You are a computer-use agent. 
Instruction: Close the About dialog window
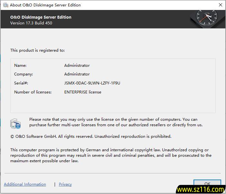tap(220, 5)
